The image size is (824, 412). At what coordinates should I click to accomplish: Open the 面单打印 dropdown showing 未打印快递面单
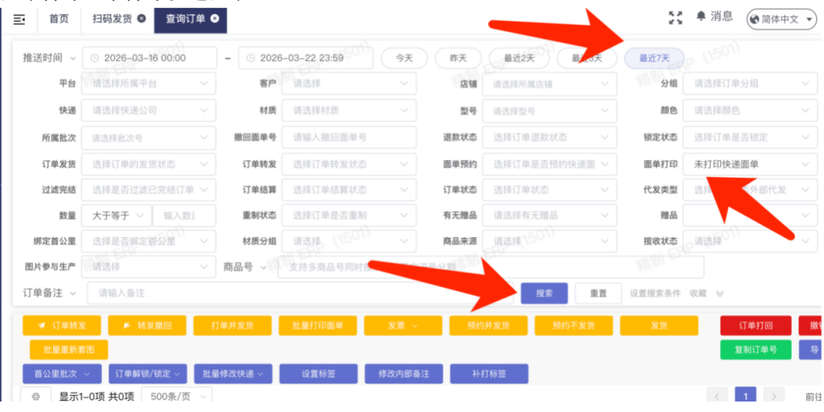[x=748, y=164]
